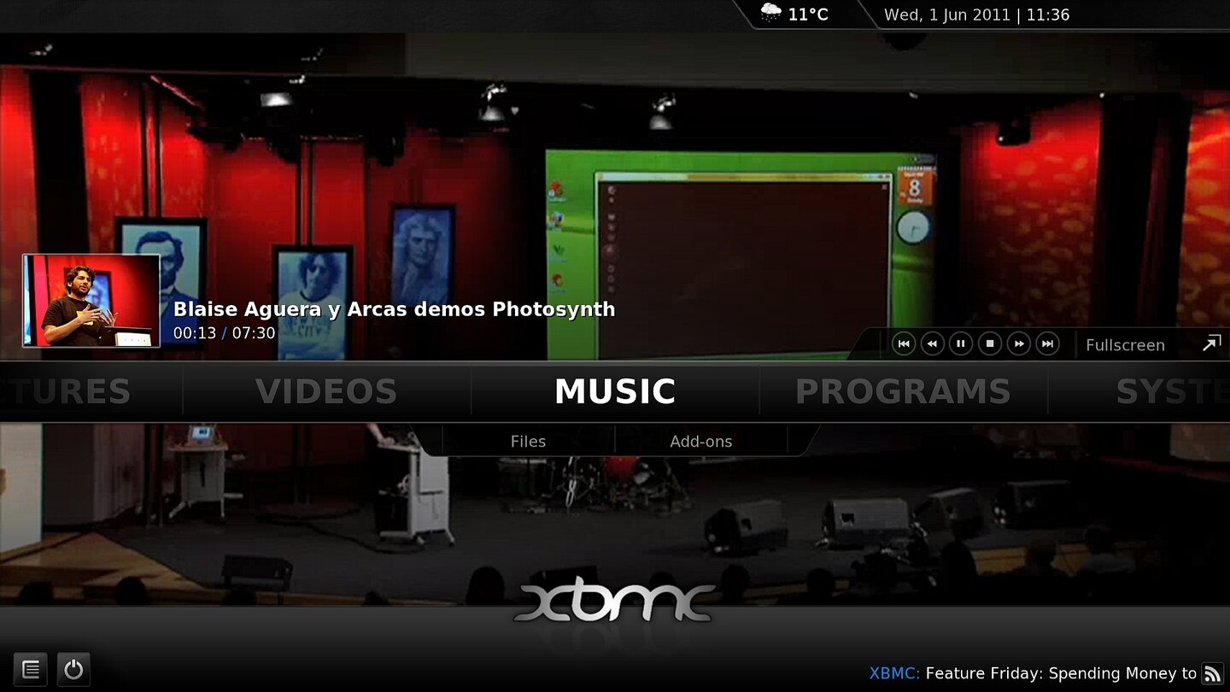The width and height of the screenshot is (1230, 692).
Task: Fast forward the video
Action: [1018, 343]
